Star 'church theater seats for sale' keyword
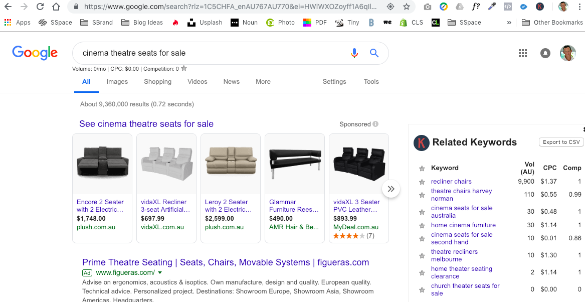Viewport: 585px width, 302px height. pos(422,289)
